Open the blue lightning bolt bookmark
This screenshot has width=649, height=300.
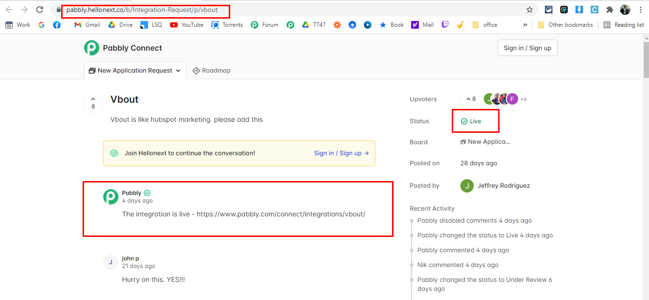click(x=352, y=25)
